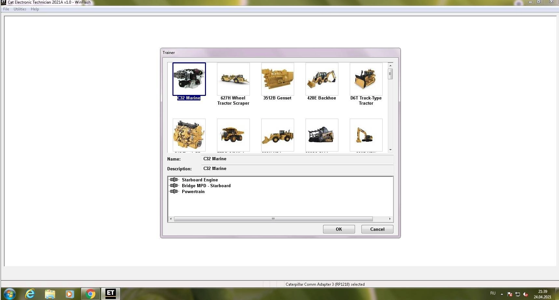Open the Action Center flag icon

pyautogui.click(x=510, y=294)
